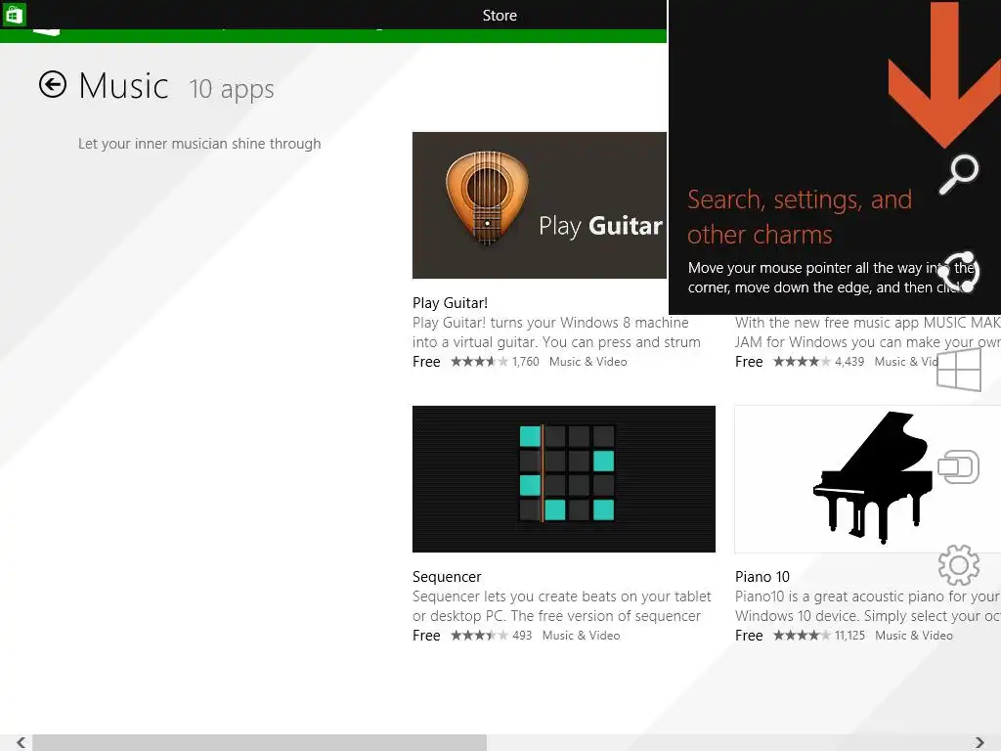
Task: Click the Piano 10 description text
Action: tap(868, 606)
